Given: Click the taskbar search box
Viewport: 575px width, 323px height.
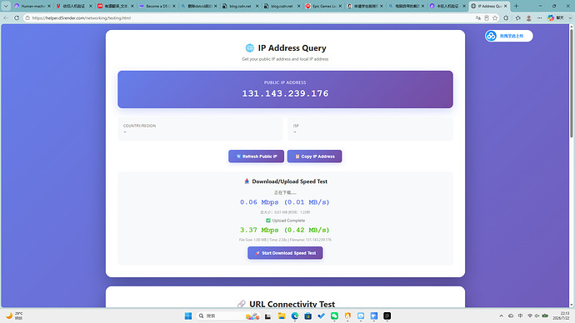Looking at the screenshot, I should pos(229,316).
